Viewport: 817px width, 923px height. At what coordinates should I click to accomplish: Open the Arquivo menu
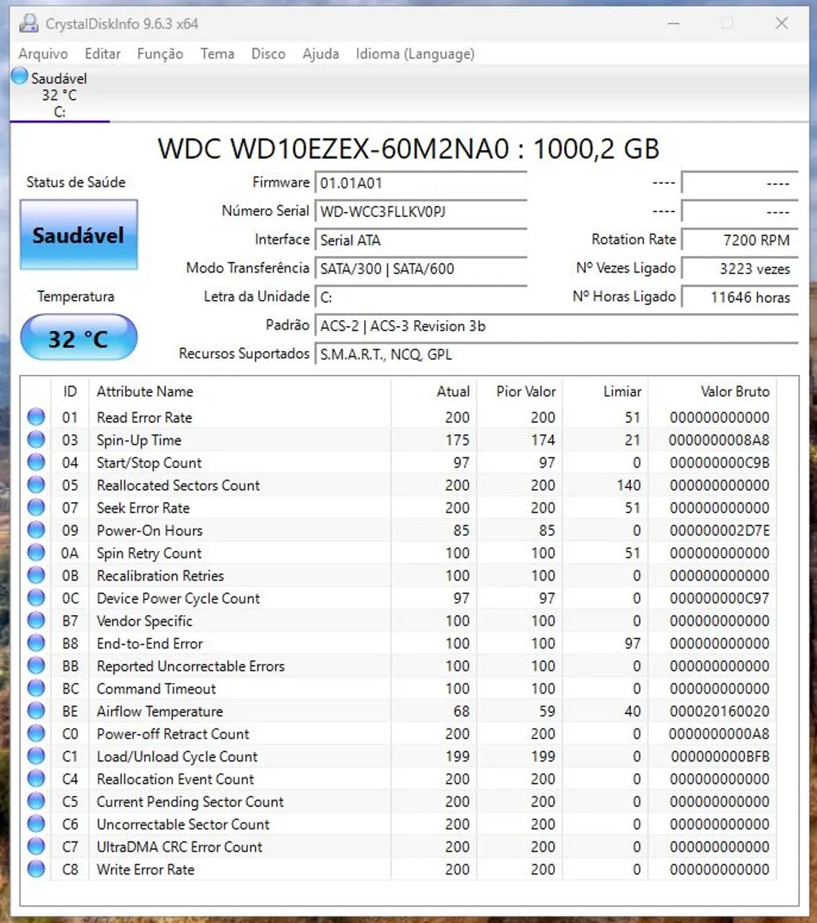(x=43, y=54)
